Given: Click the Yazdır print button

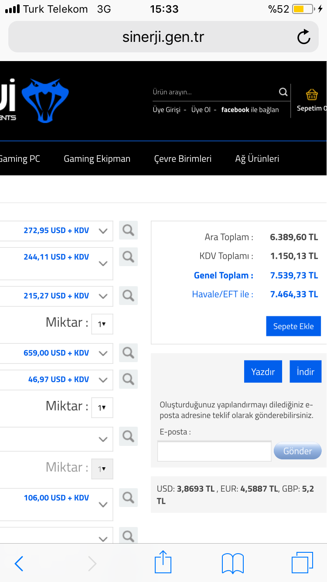Looking at the screenshot, I should click(263, 372).
